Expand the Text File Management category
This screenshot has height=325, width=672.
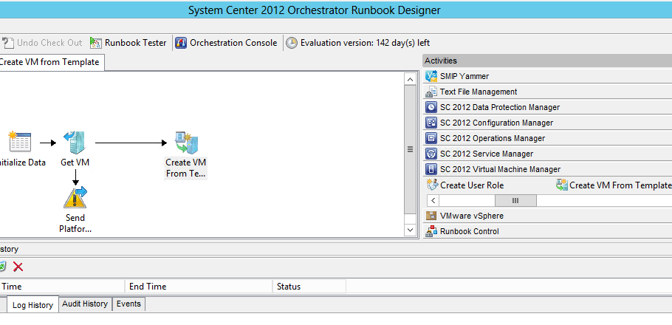click(x=478, y=92)
